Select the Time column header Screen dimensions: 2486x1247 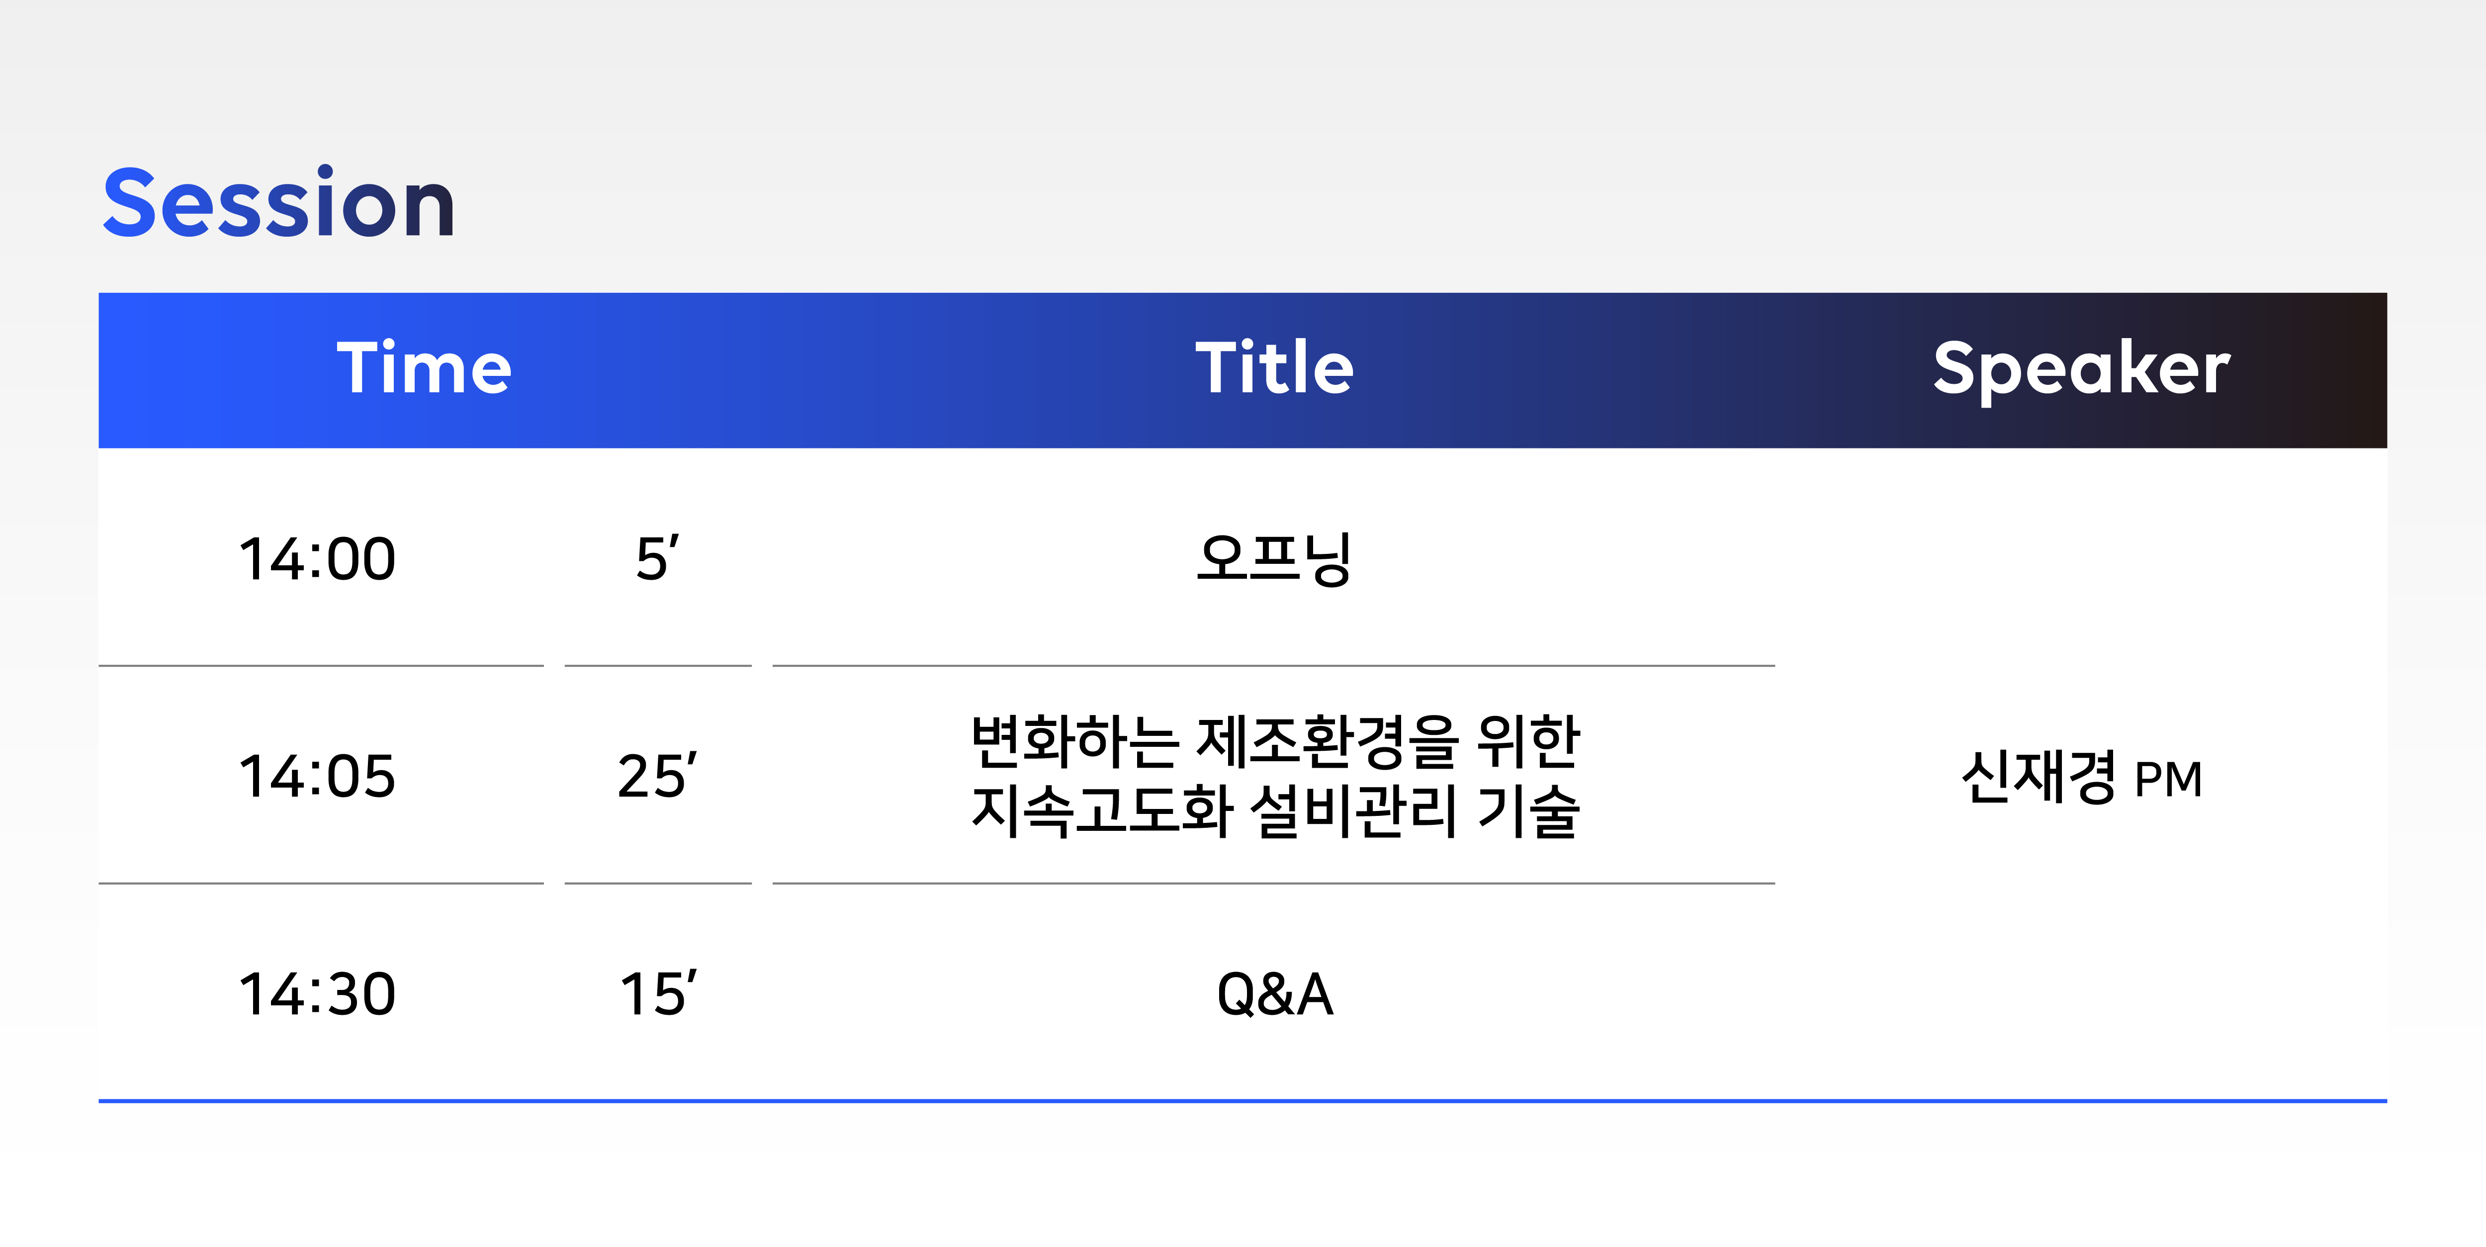[x=424, y=368]
